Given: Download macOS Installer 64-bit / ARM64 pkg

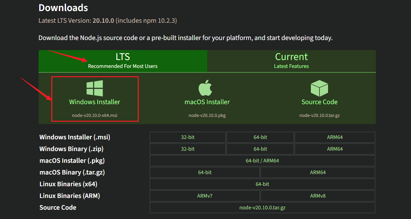Looking at the screenshot, I should [262, 161].
